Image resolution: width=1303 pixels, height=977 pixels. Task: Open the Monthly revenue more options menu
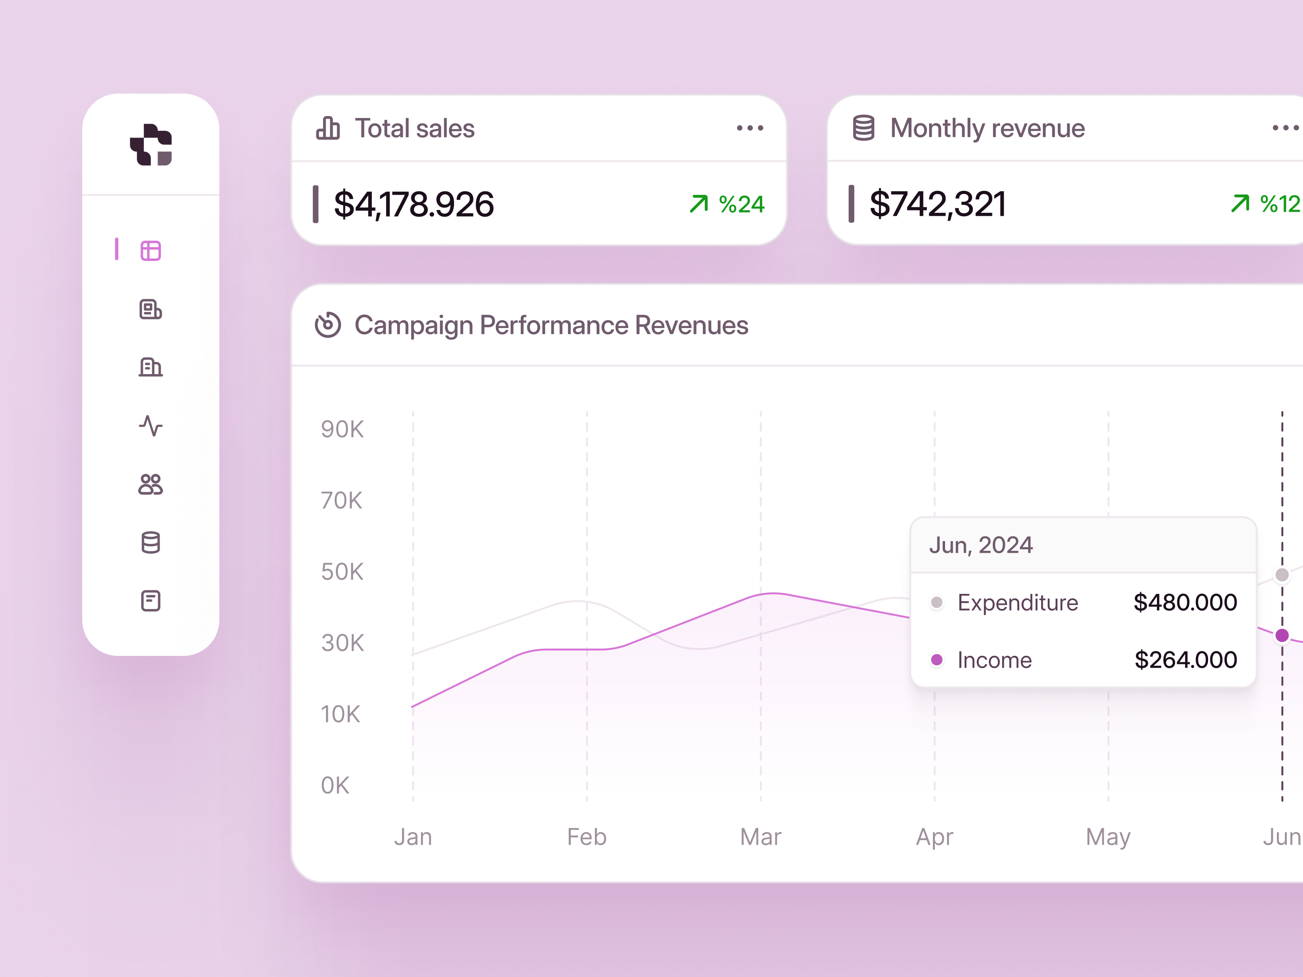point(1285,128)
